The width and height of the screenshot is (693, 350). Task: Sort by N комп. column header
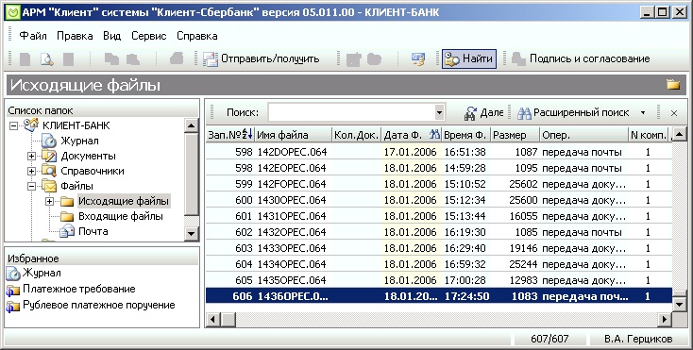point(649,135)
